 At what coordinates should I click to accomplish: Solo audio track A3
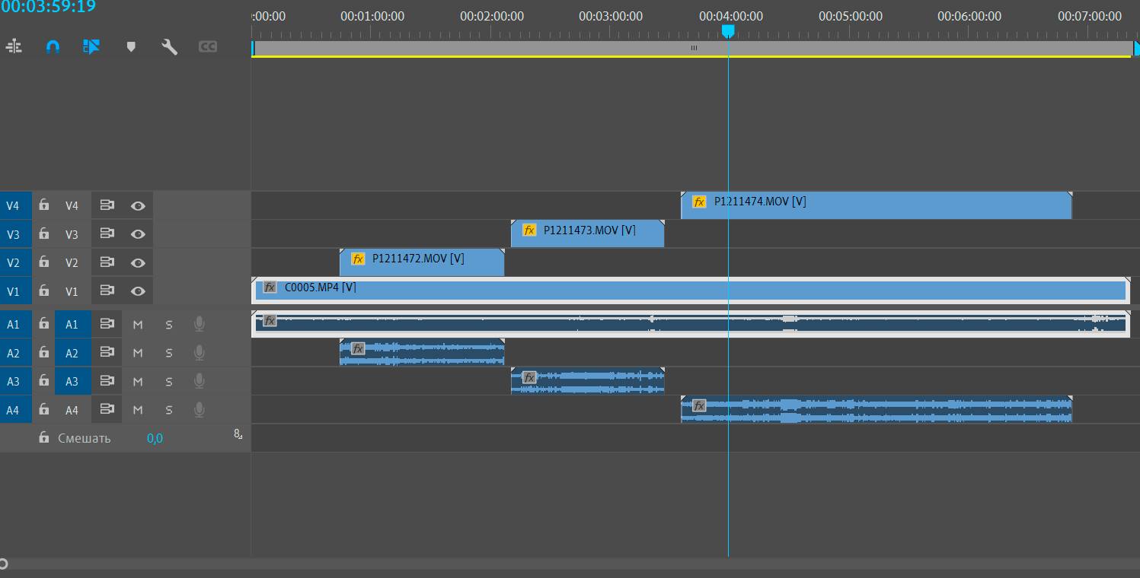[x=169, y=382]
